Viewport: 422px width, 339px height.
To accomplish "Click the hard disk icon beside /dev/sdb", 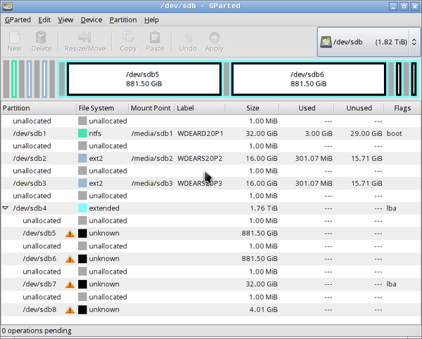I will tap(326, 42).
